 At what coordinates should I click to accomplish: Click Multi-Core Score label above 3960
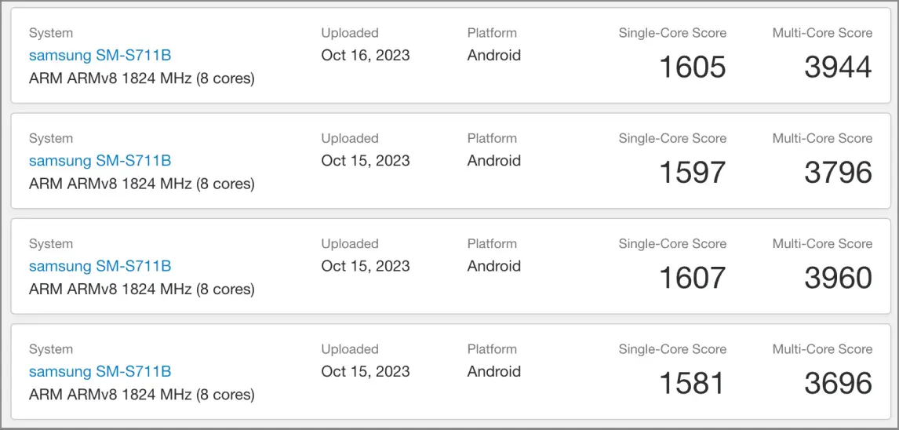pos(823,244)
